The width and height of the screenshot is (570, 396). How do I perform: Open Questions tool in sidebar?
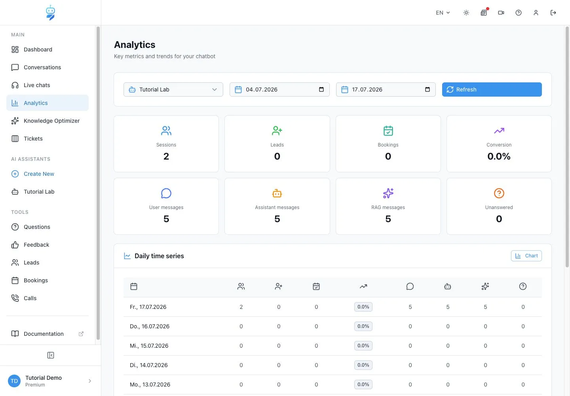point(47,227)
